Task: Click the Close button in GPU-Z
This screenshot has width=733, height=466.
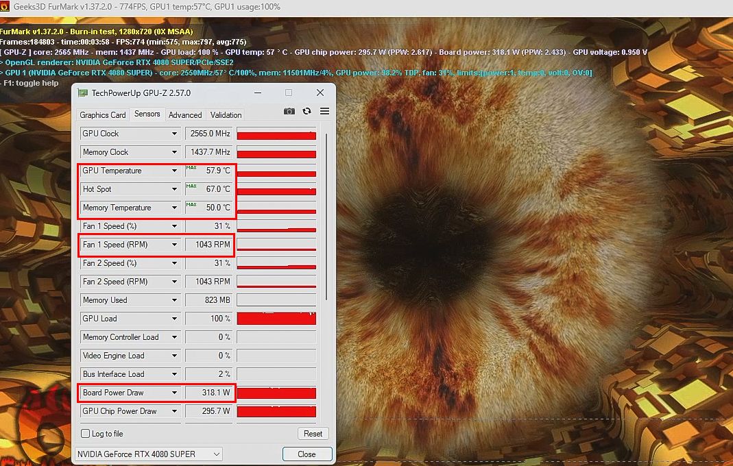Action: click(307, 454)
